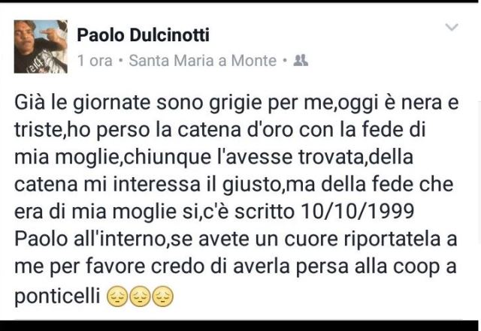Open the Paolo Dulcinotti profile name link
Image resolution: width=481 pixels, height=331 pixels.
(x=143, y=35)
